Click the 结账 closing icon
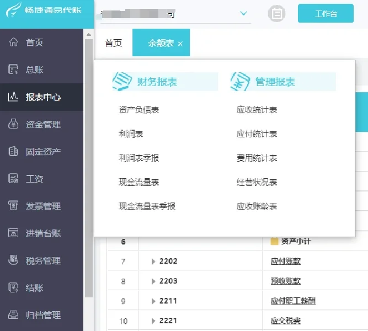The width and height of the screenshot is (368, 331). (13, 287)
